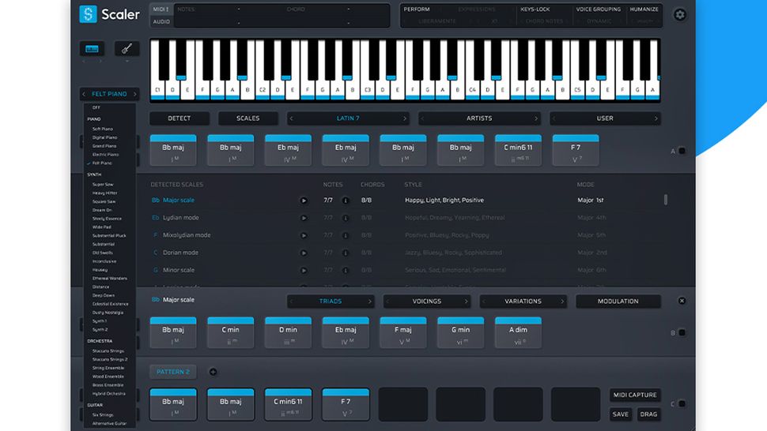Viewport: 767px width, 431px height.
Task: Open info icon for Eb Lydian mode
Action: pos(346,218)
